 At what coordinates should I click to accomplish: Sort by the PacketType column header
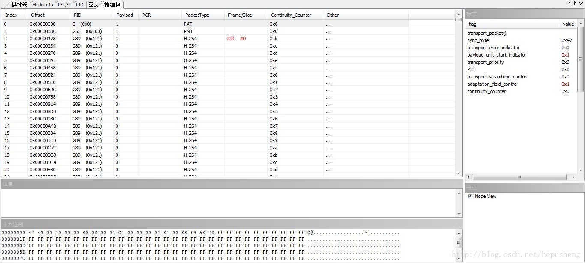203,15
